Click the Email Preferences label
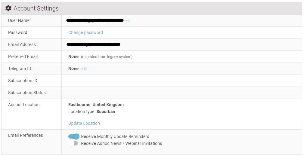The width and height of the screenshot is (304, 156). (x=25, y=135)
